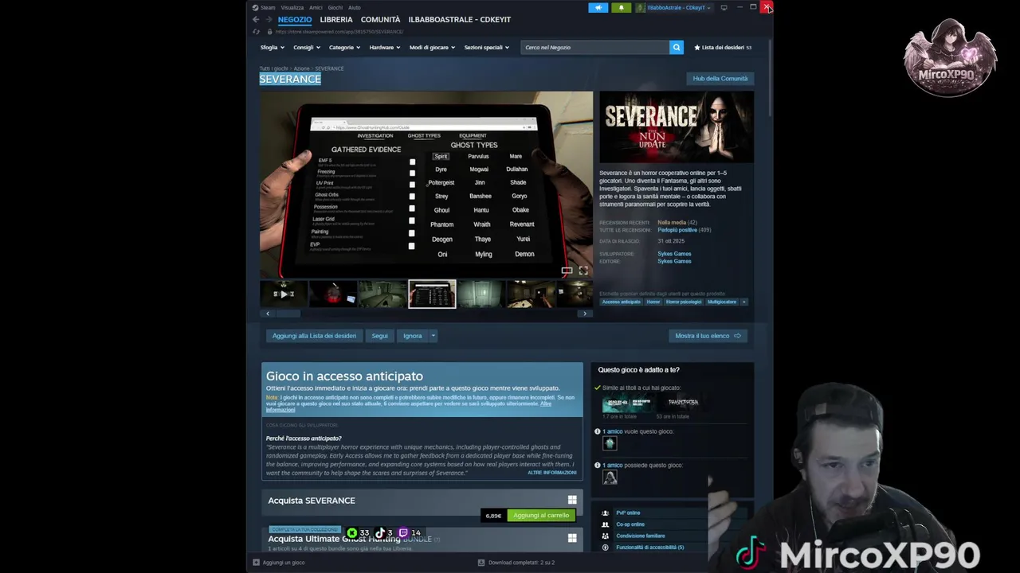Switch to the COMUNITÀ tab
The image size is (1020, 573).
380,20
